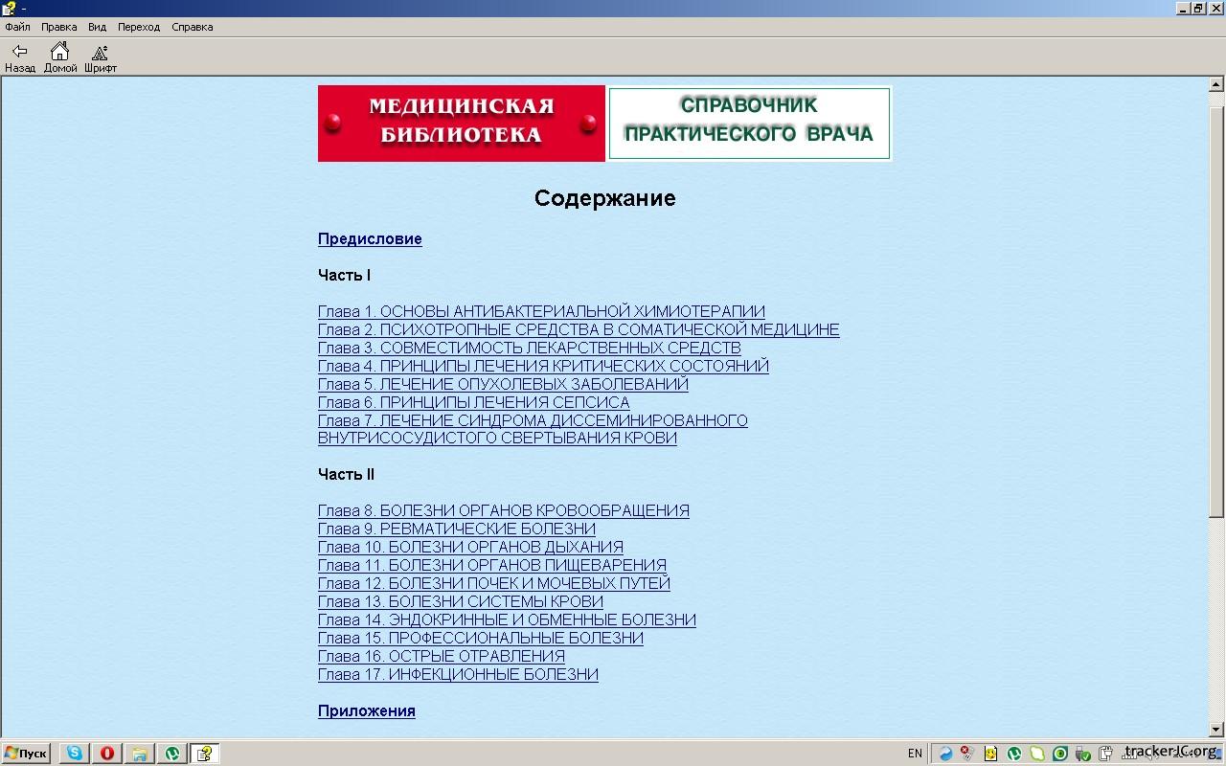Switch to Opera in the taskbar
Screen dimensions: 1226x766
106,754
